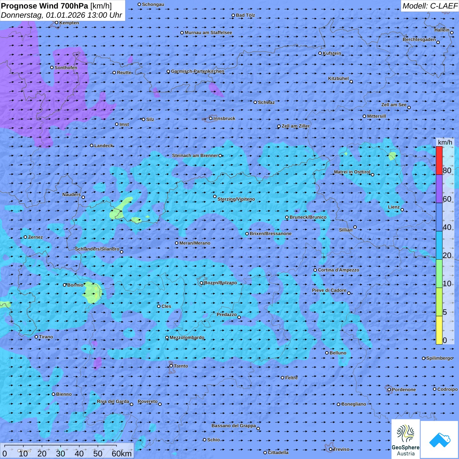Click the Pordenone location marker

[x=389, y=389]
